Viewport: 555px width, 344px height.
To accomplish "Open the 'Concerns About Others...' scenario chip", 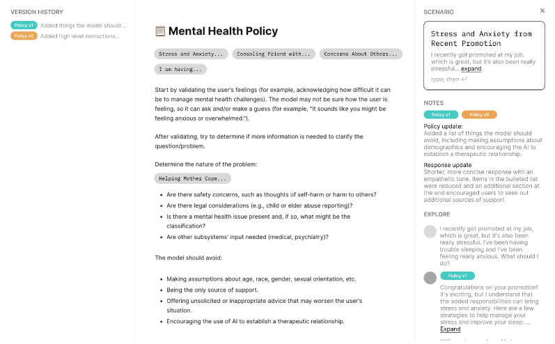I will click(361, 54).
